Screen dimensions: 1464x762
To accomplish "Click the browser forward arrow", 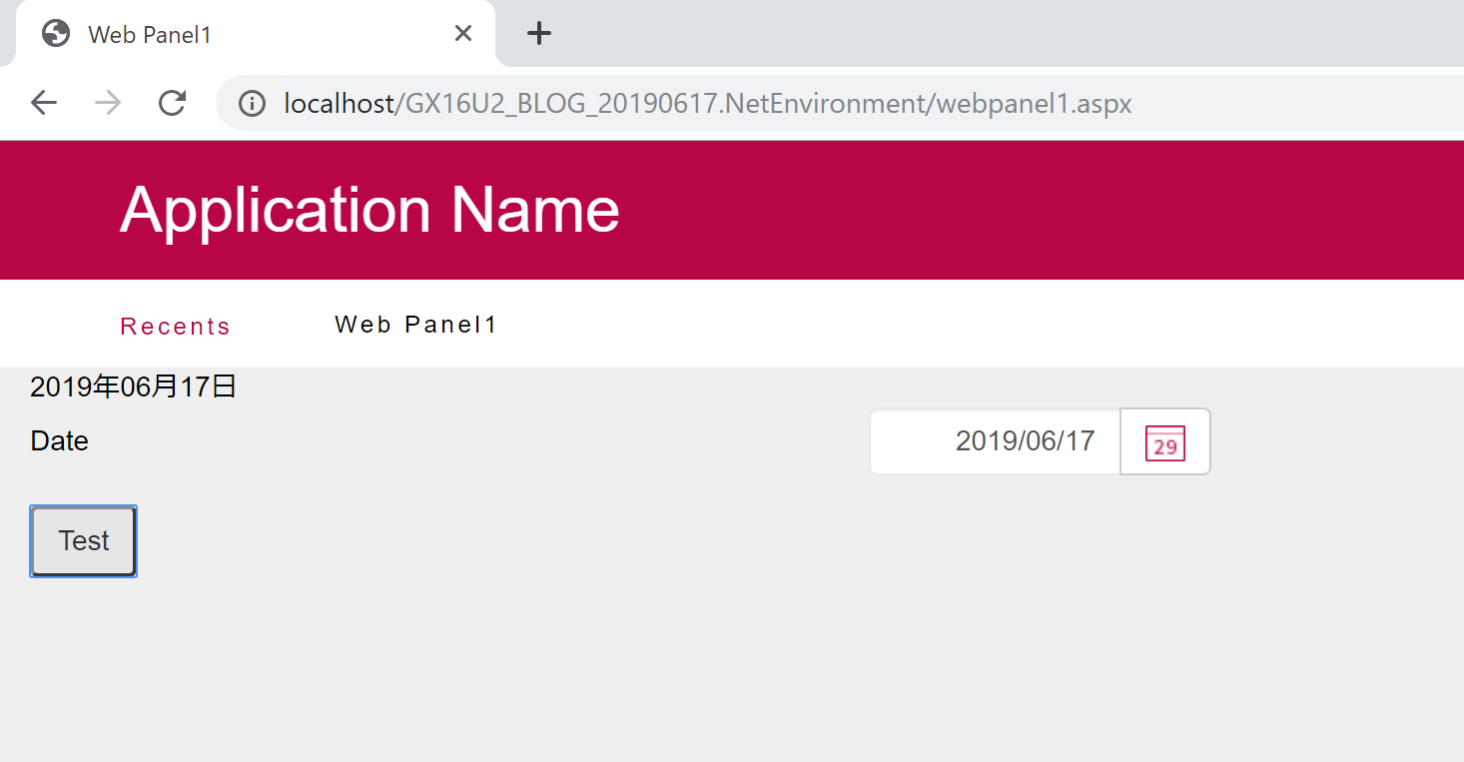I will tap(108, 103).
